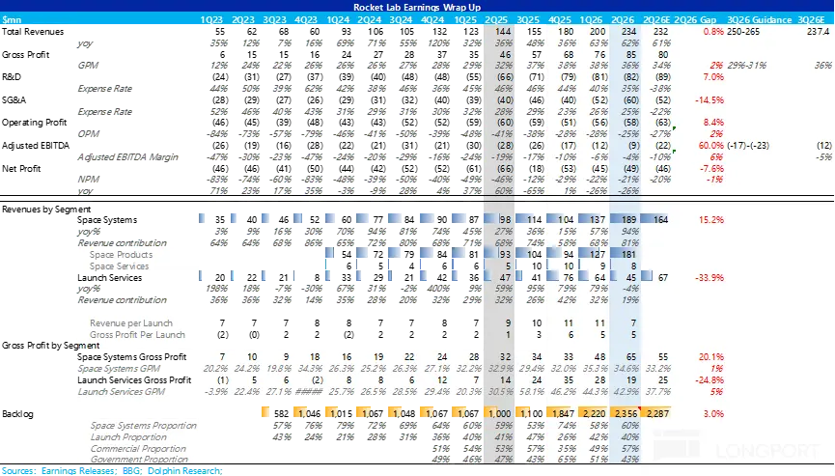Select the 'Backlog' row label
Viewport: 835px width, 476px height.
pyautogui.click(x=17, y=414)
